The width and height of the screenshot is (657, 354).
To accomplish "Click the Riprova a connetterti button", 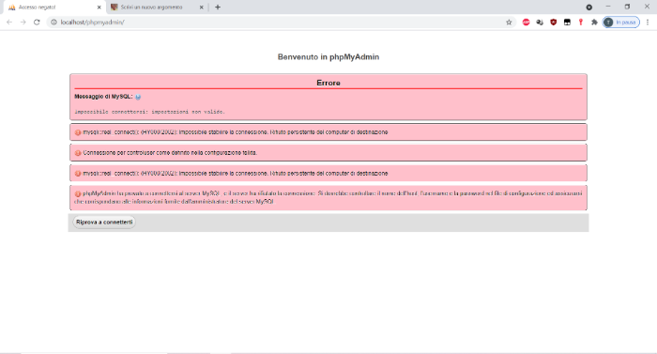I will click(104, 222).
